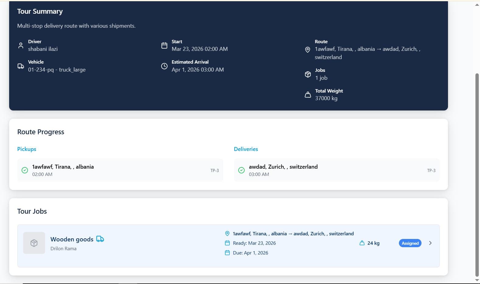Viewport: 480px width, 284px height.
Task: Select the Deliveries section heading
Action: coord(246,149)
